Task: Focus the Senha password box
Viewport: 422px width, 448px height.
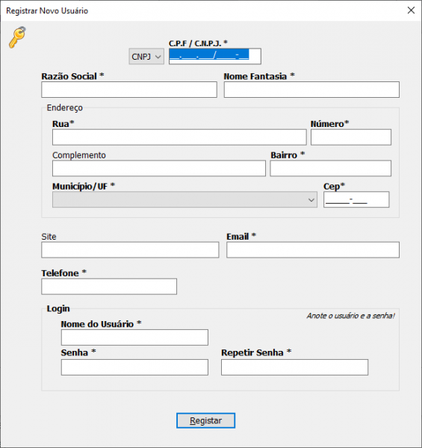Action: coord(134,367)
